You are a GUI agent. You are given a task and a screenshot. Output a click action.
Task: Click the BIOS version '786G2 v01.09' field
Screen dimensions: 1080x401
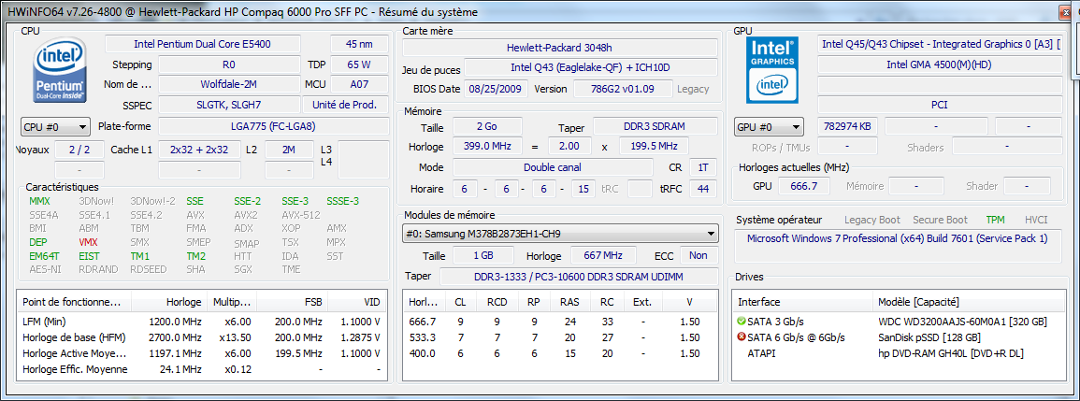point(624,89)
